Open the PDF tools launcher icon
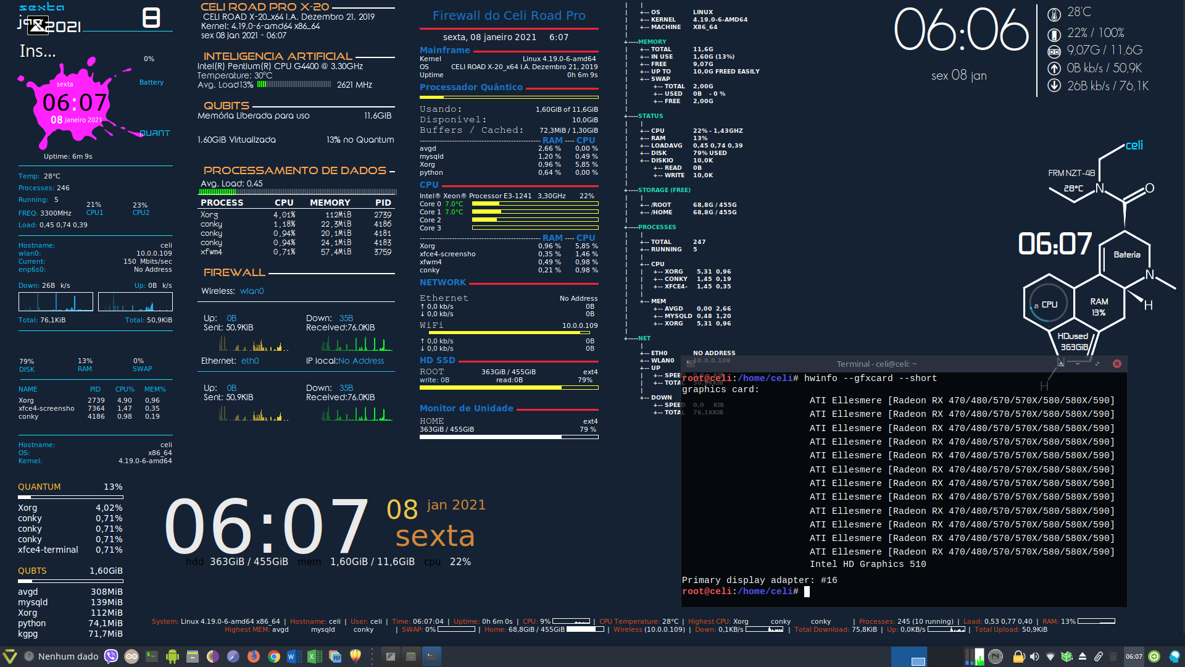The width and height of the screenshot is (1185, 667). (x=335, y=657)
